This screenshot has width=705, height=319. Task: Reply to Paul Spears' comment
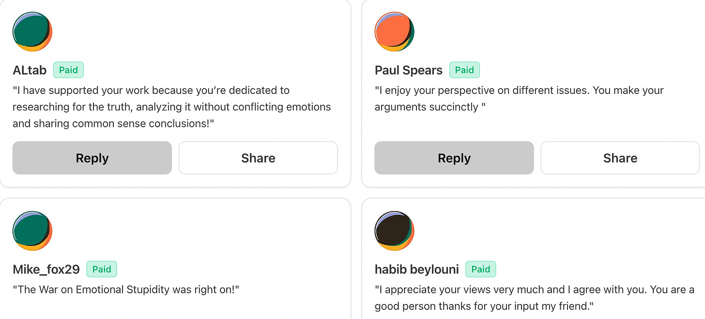point(454,158)
